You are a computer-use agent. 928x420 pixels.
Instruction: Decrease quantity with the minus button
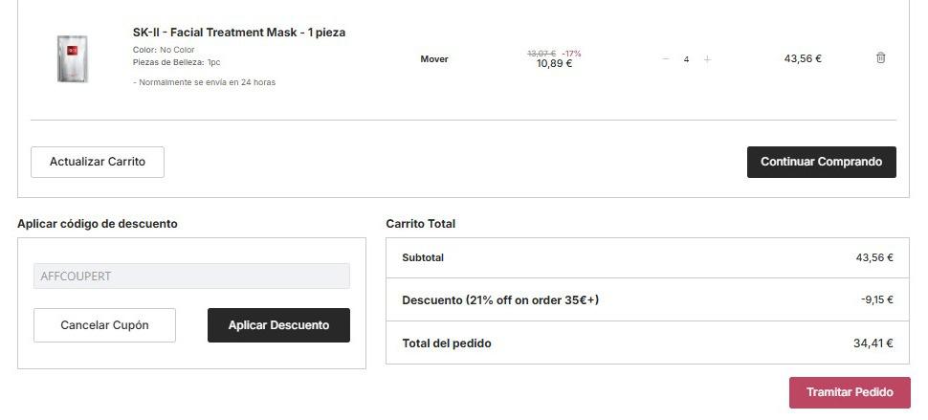tap(666, 59)
